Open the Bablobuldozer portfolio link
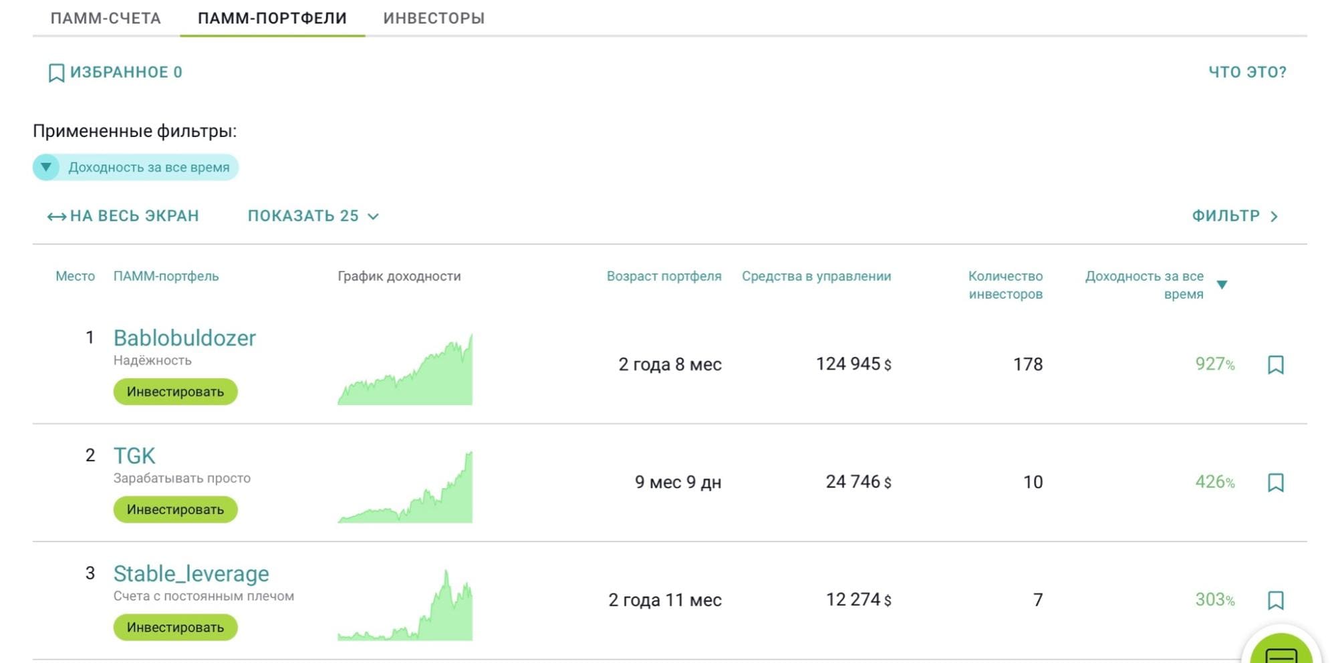This screenshot has width=1336, height=663. point(184,338)
